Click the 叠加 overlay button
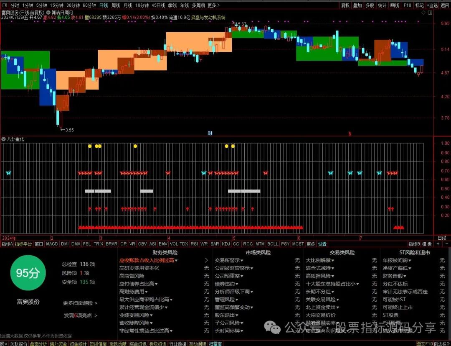Image resolution: width=451 pixels, height=346 pixels. tap(357, 5)
